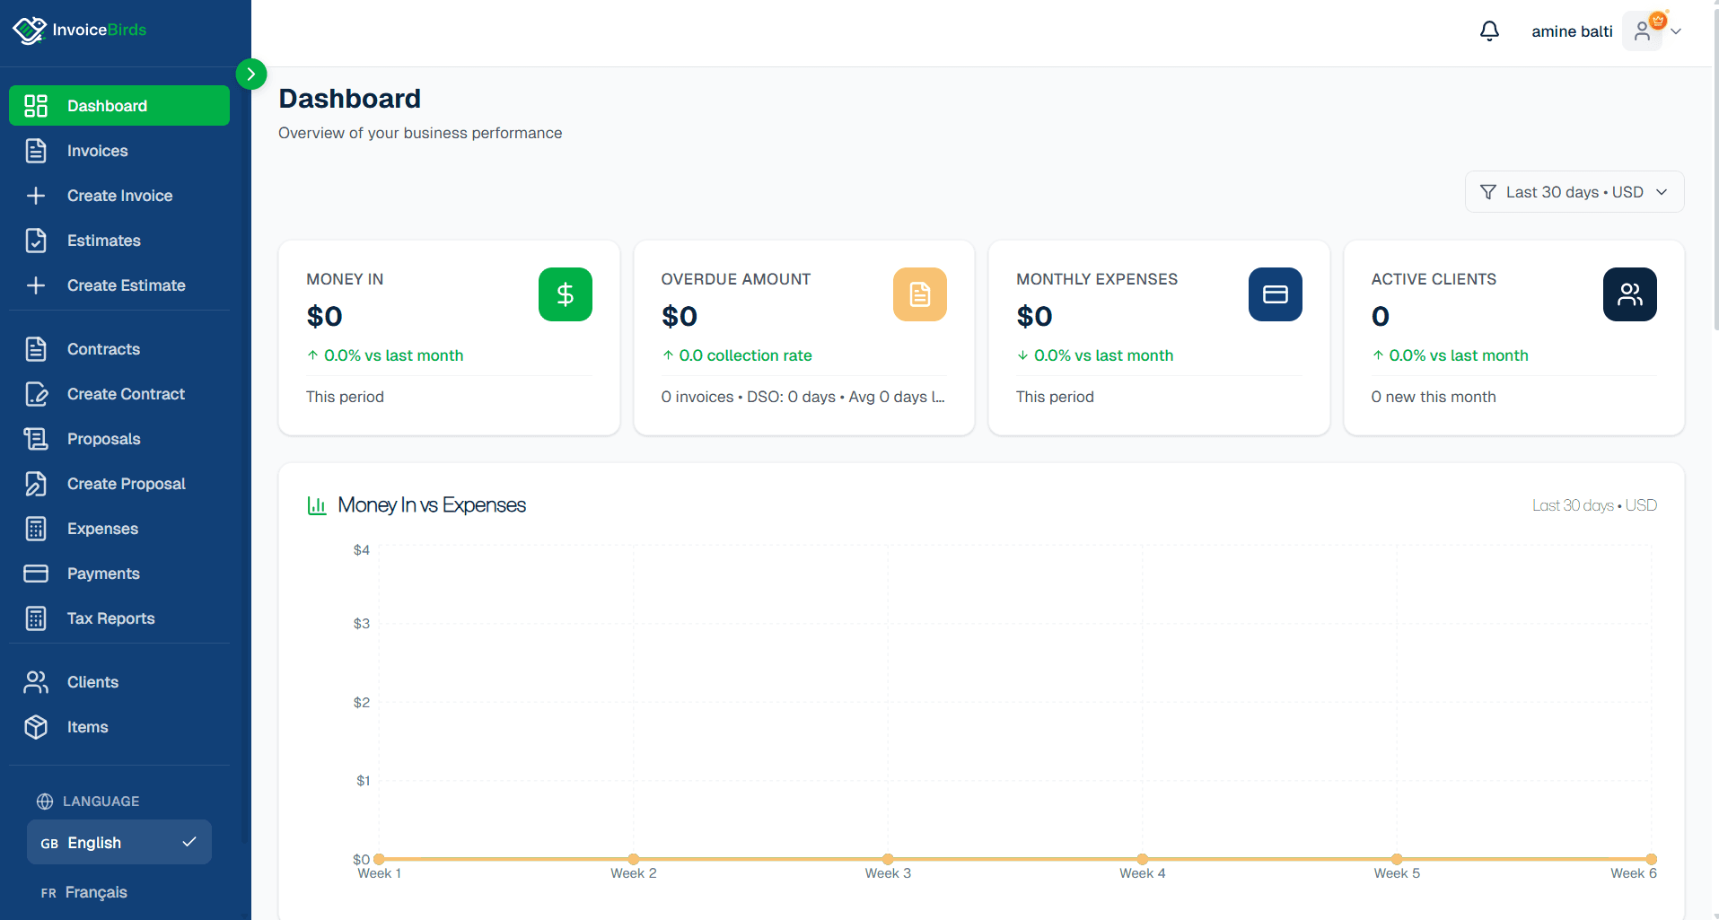Click the Week 3 data point on the chart

tap(888, 859)
